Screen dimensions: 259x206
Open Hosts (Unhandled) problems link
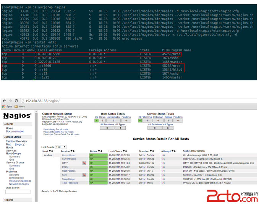(20, 181)
